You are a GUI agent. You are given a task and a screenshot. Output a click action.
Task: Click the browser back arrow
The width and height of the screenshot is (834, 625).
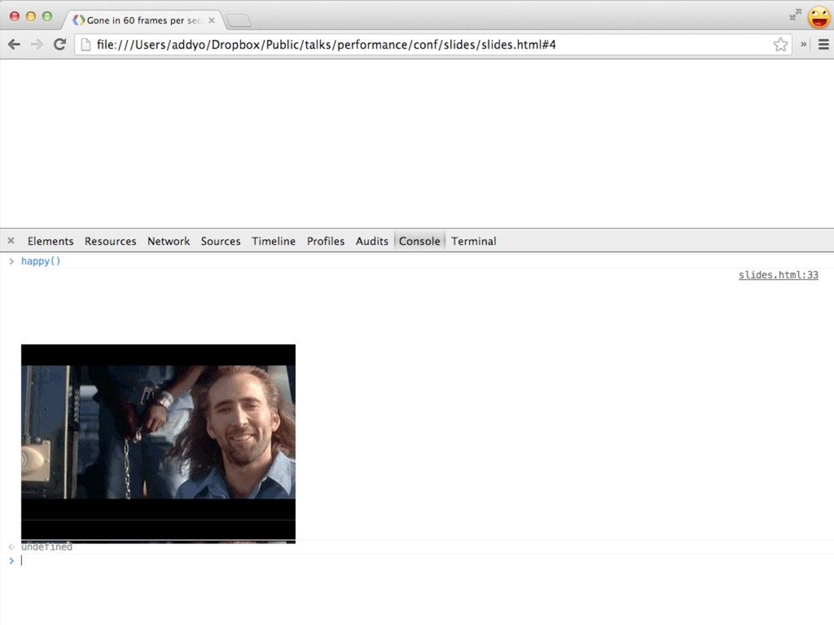[14, 45]
